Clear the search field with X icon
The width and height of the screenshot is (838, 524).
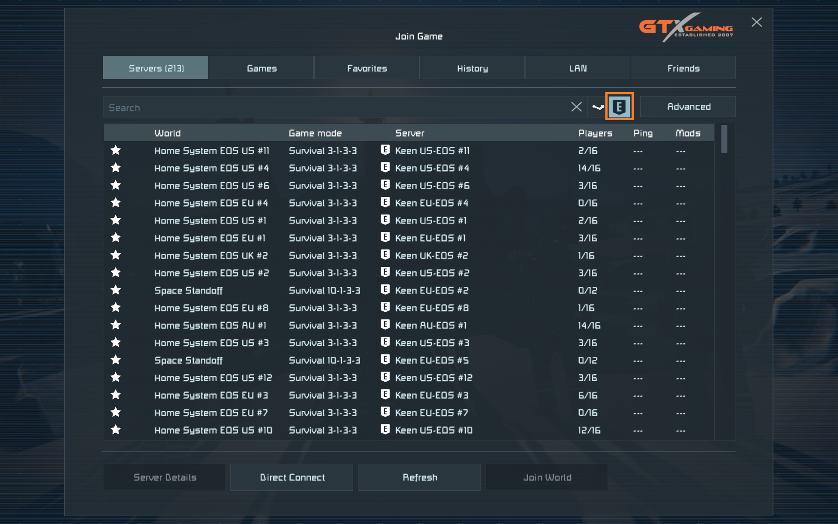[576, 107]
